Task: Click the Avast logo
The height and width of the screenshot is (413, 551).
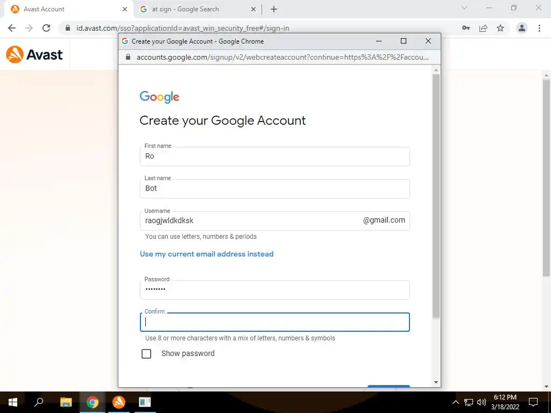Action: point(34,54)
